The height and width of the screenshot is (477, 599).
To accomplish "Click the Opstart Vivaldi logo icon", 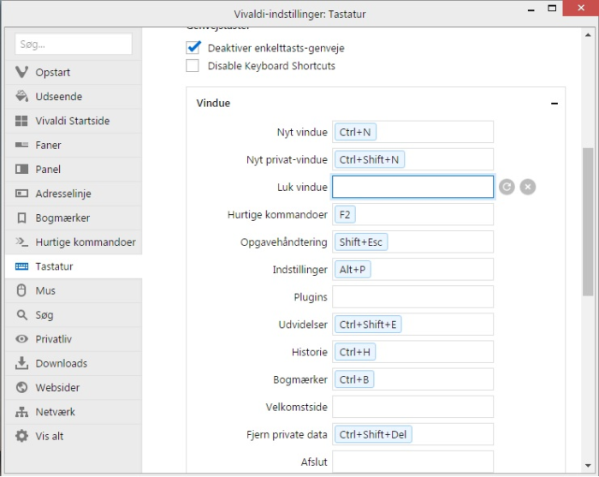I will 21,72.
